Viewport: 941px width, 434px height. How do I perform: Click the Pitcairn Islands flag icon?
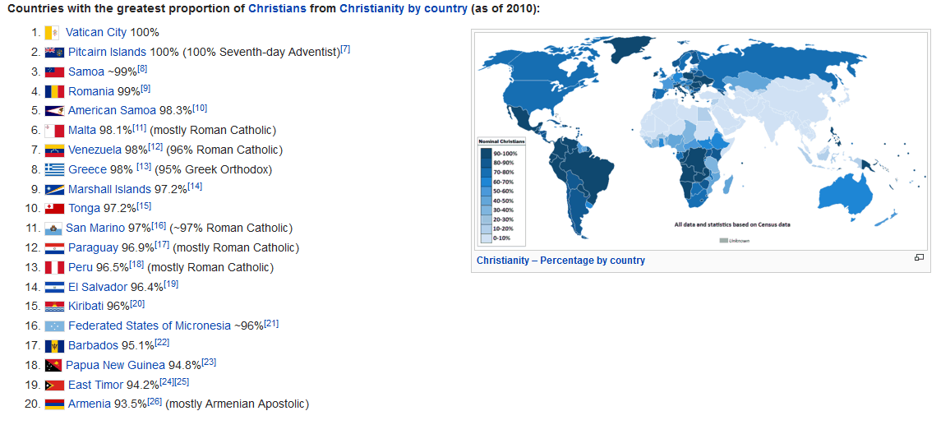[55, 53]
